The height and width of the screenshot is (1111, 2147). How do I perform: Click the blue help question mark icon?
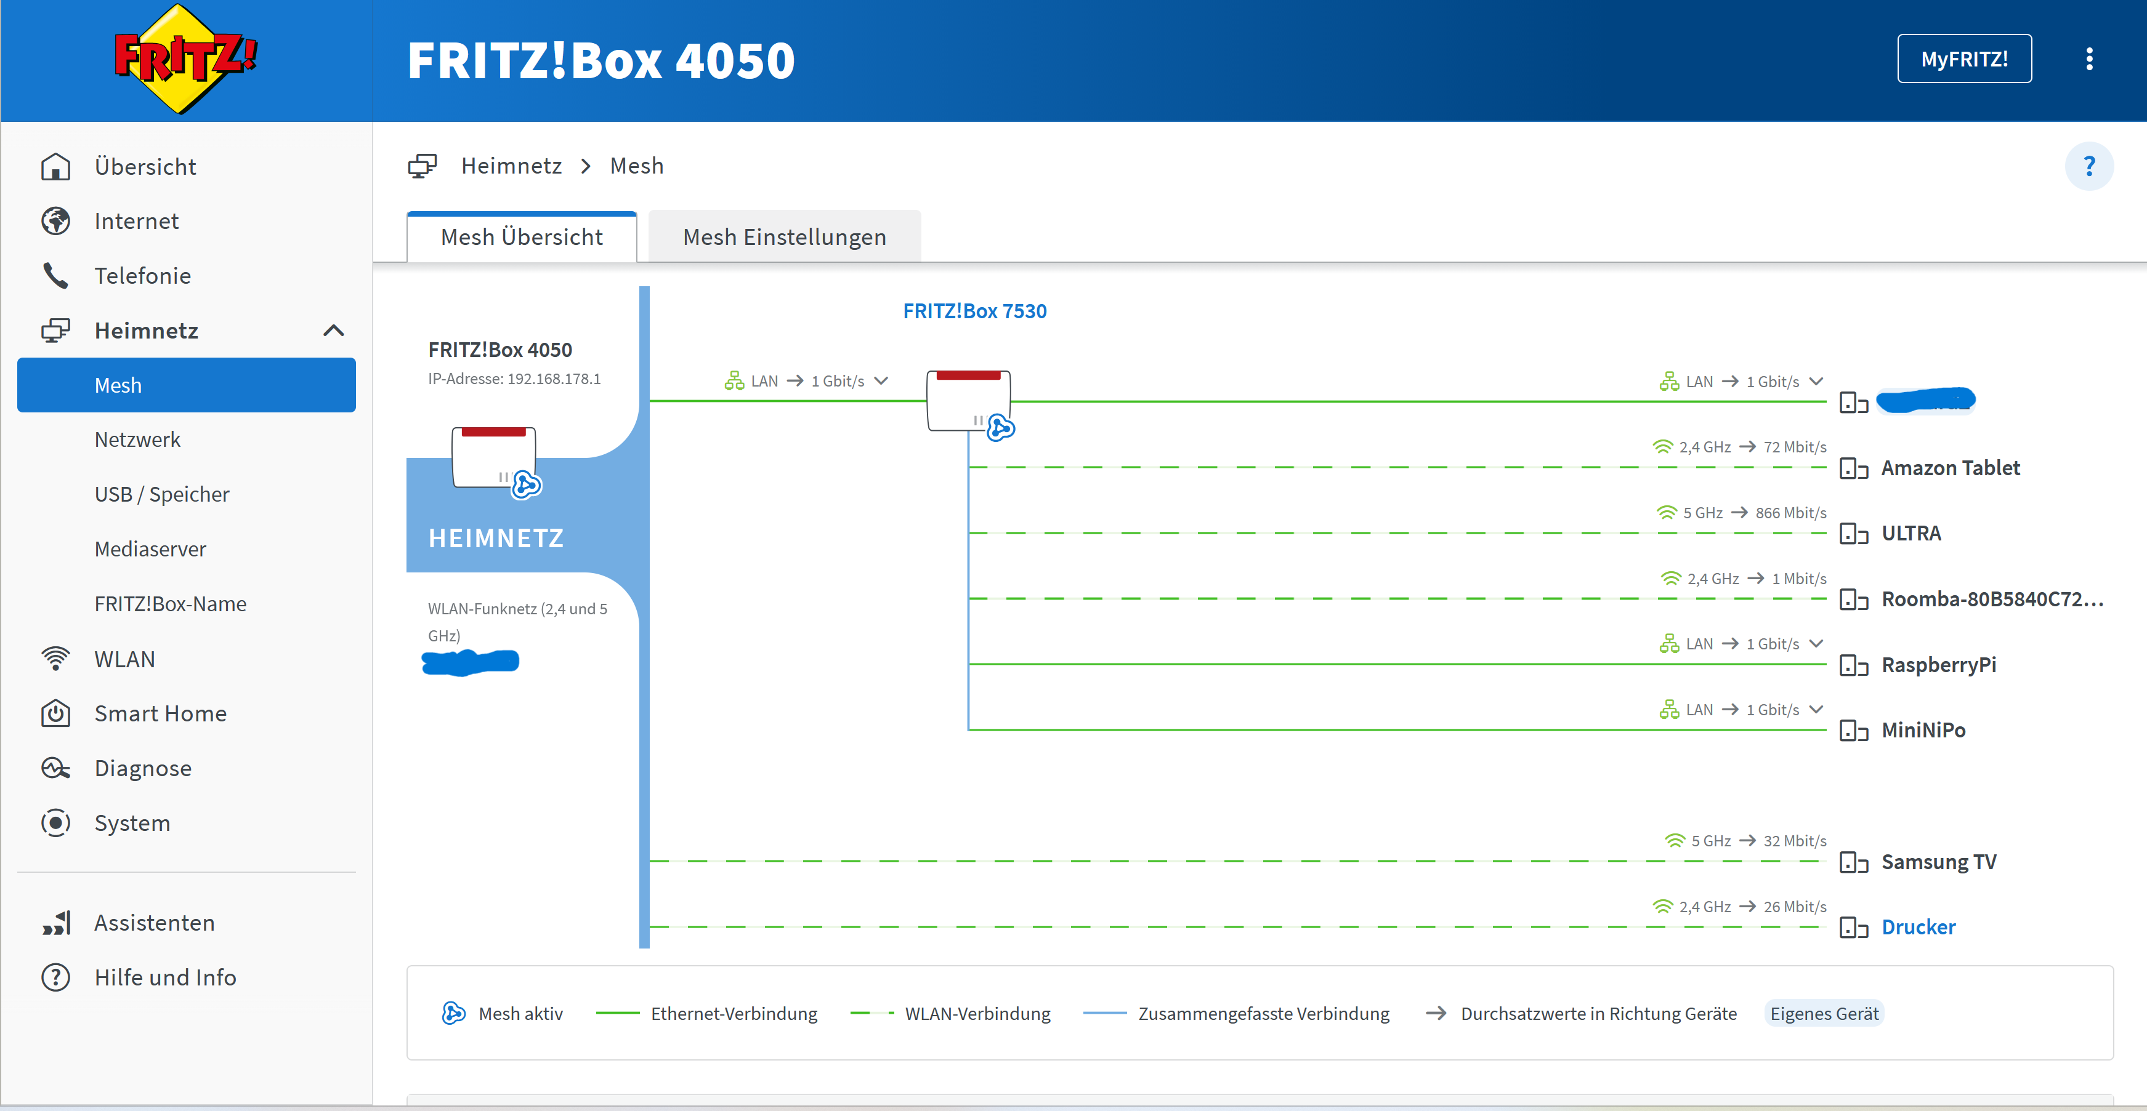coord(2088,167)
